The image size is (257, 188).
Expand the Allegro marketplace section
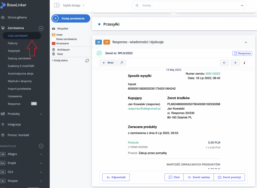(41, 154)
